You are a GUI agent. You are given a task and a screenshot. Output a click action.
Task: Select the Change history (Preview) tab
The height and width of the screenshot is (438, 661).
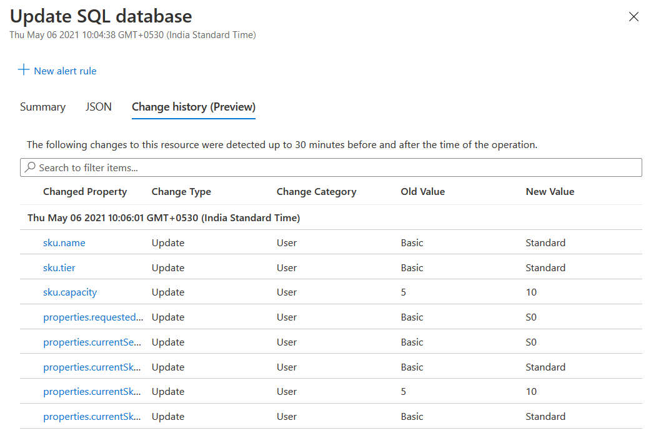point(194,107)
